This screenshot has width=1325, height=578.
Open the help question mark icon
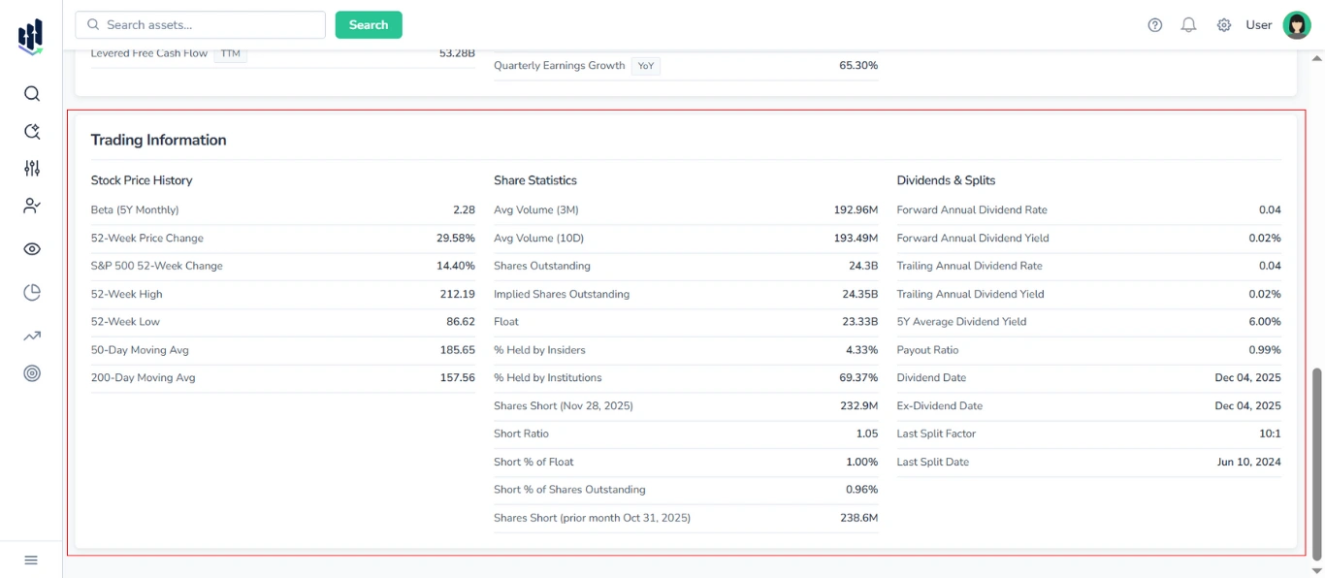point(1154,25)
